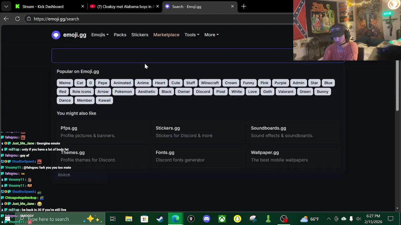Open the Packs page
The height and width of the screenshot is (225, 401).
[x=120, y=35]
